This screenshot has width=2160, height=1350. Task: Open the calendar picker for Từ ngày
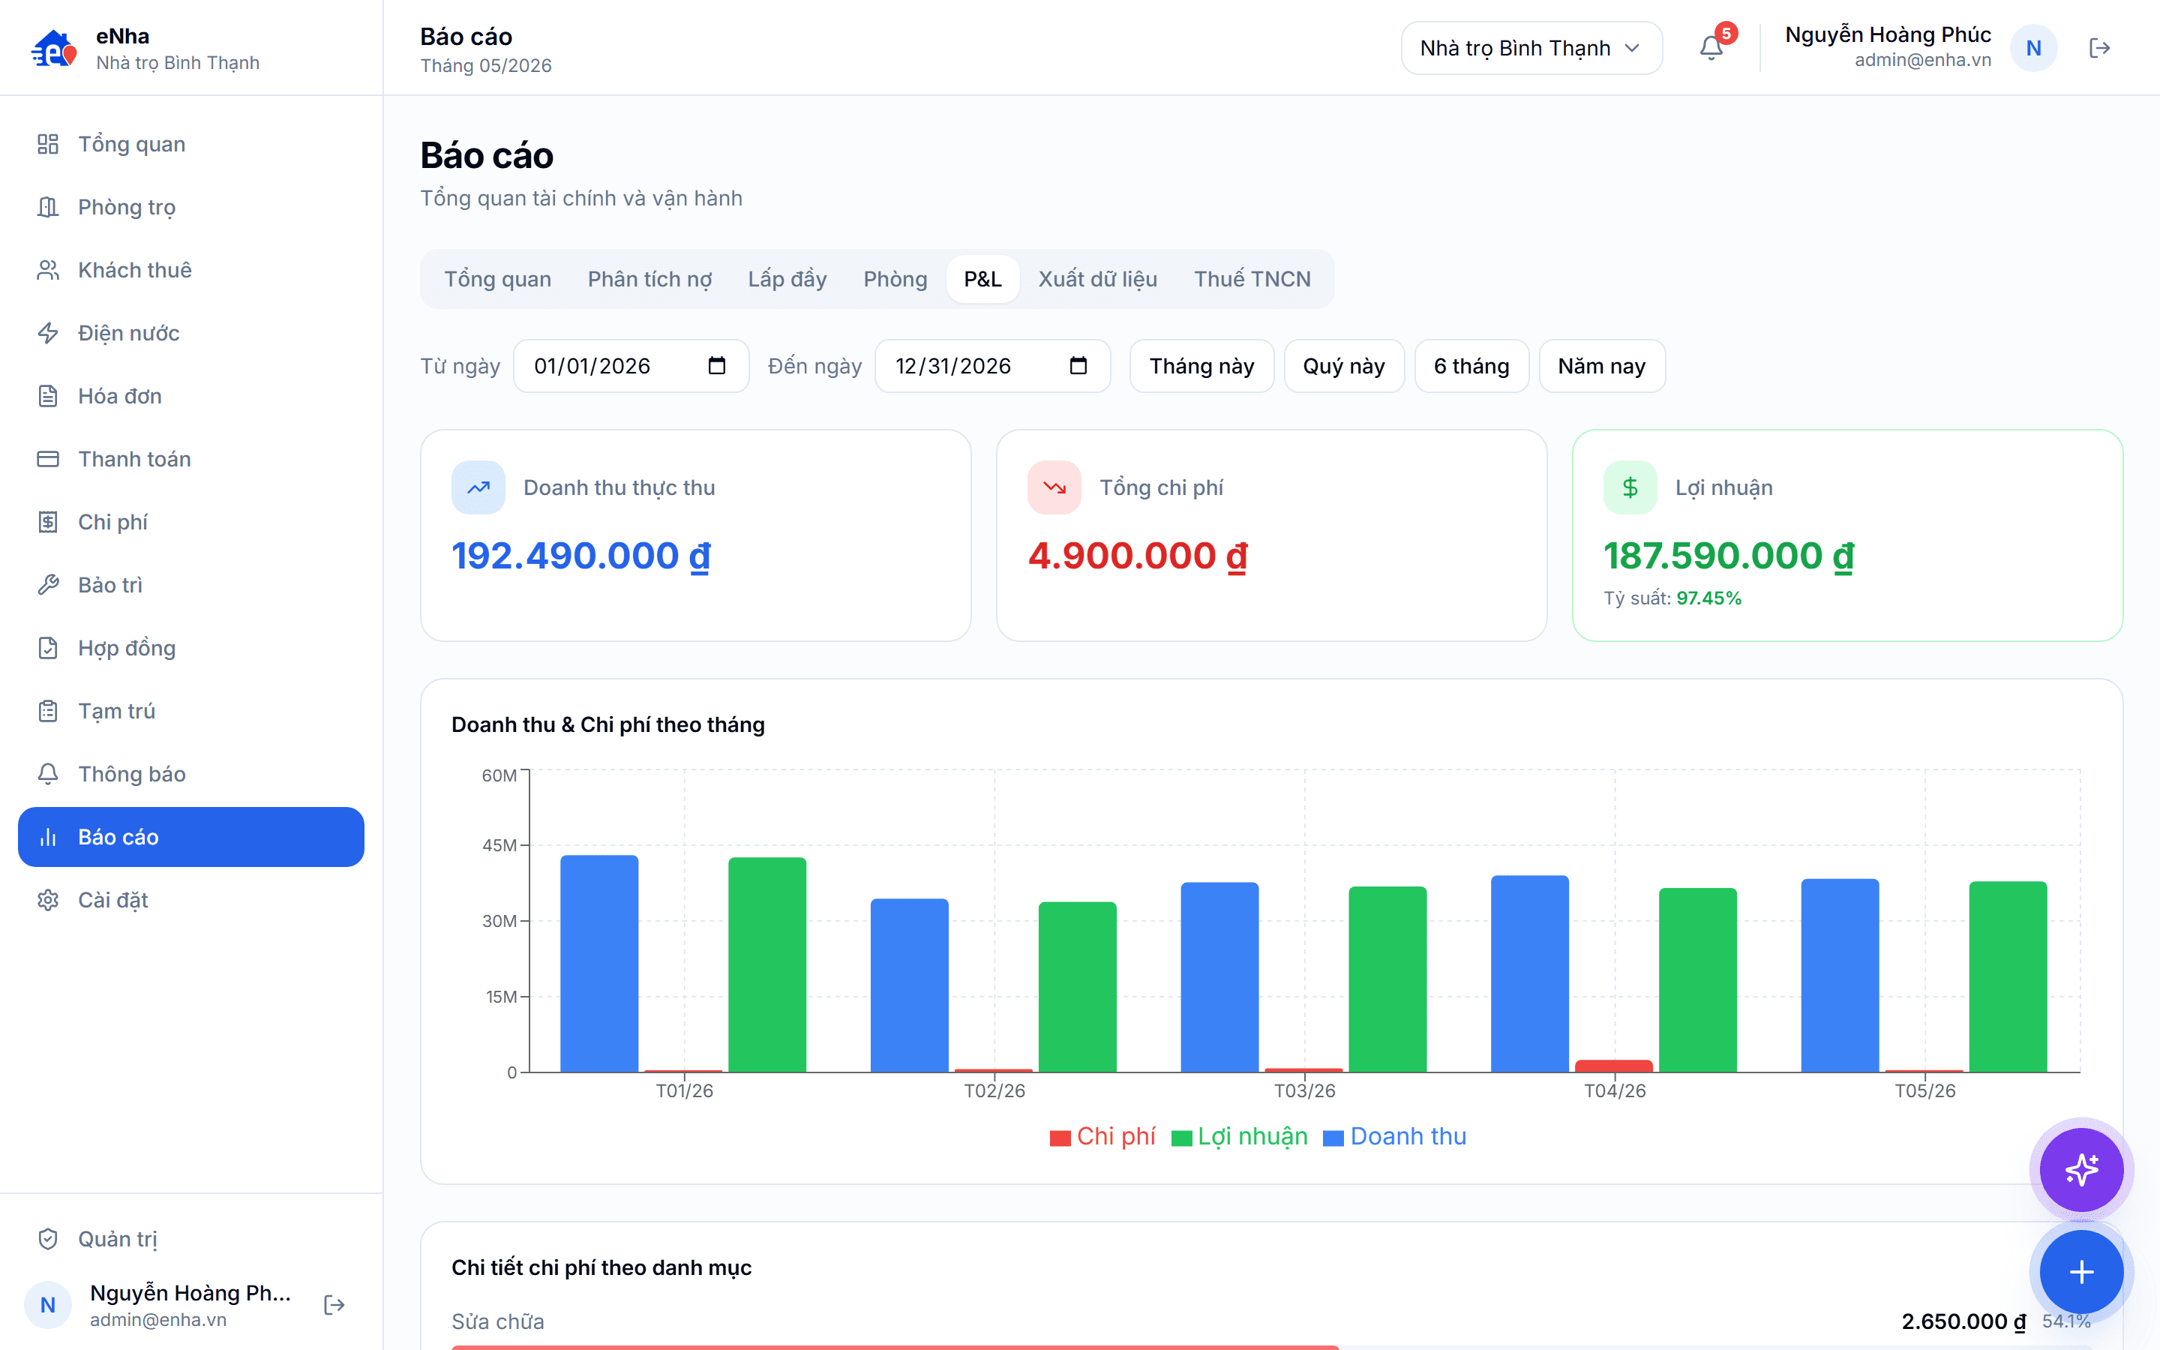coord(717,365)
